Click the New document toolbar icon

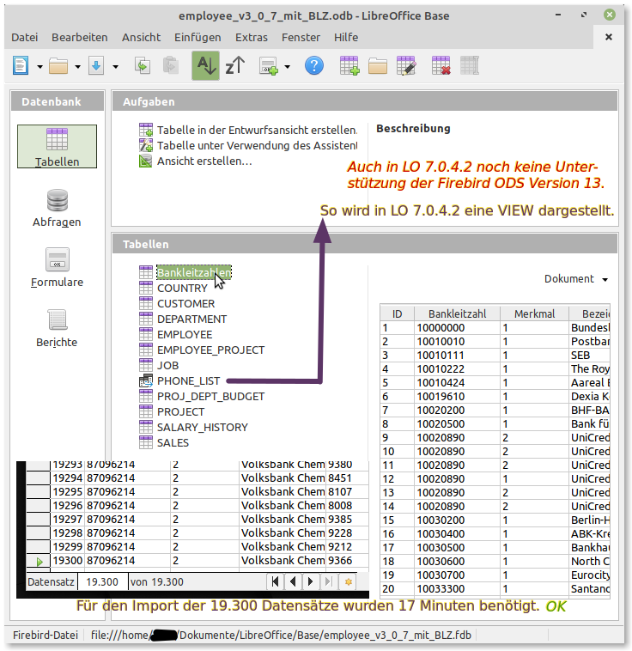point(21,65)
